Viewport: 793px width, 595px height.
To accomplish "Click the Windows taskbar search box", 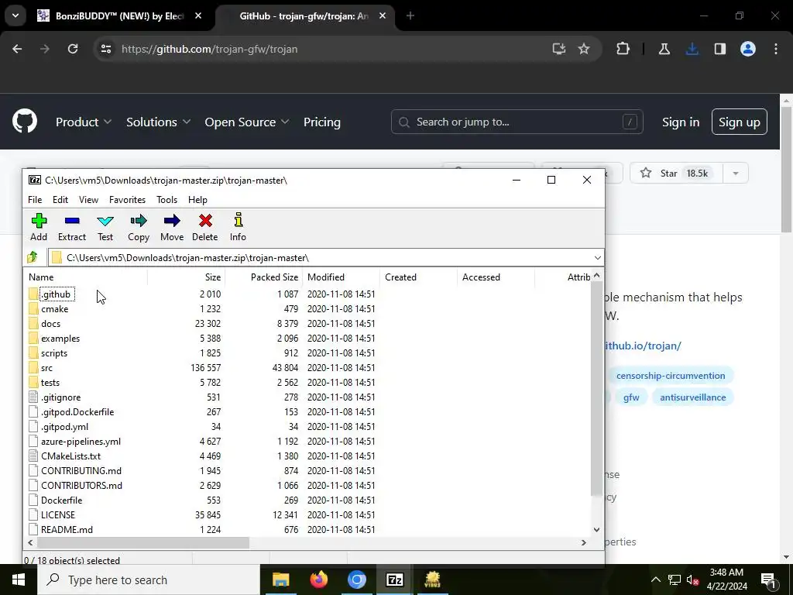I will [149, 580].
